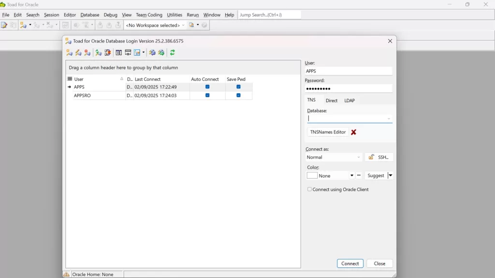This screenshot has height=278, width=495.
Task: Click the Jump Search input field
Action: coord(269,15)
